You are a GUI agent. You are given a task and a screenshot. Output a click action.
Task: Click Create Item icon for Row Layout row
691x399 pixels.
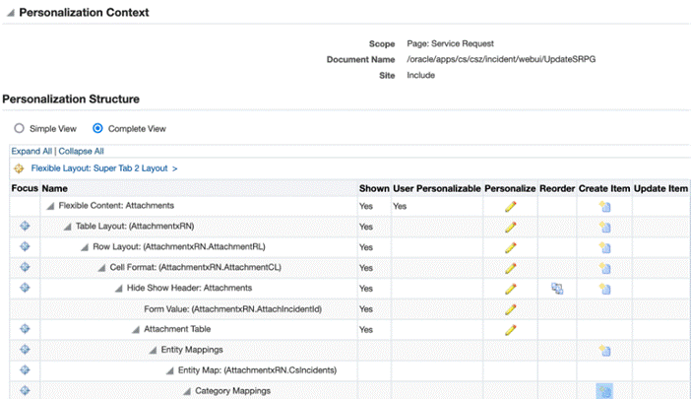tap(605, 247)
